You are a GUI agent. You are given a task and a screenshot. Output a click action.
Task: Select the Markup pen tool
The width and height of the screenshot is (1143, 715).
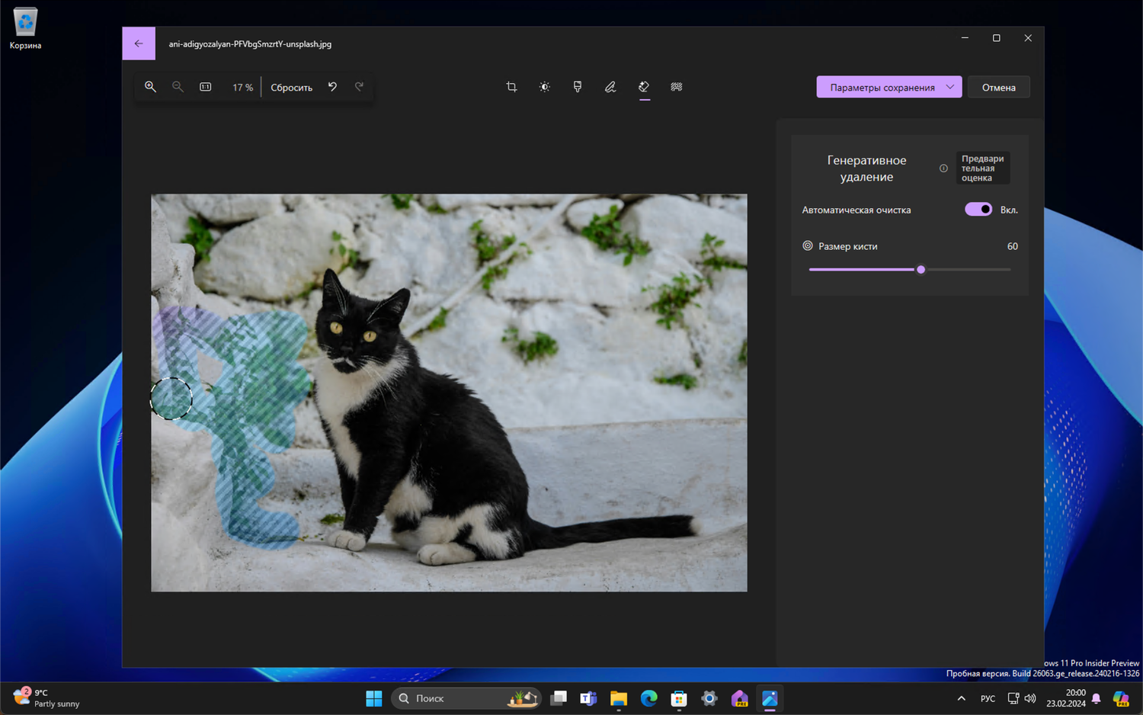pos(610,87)
